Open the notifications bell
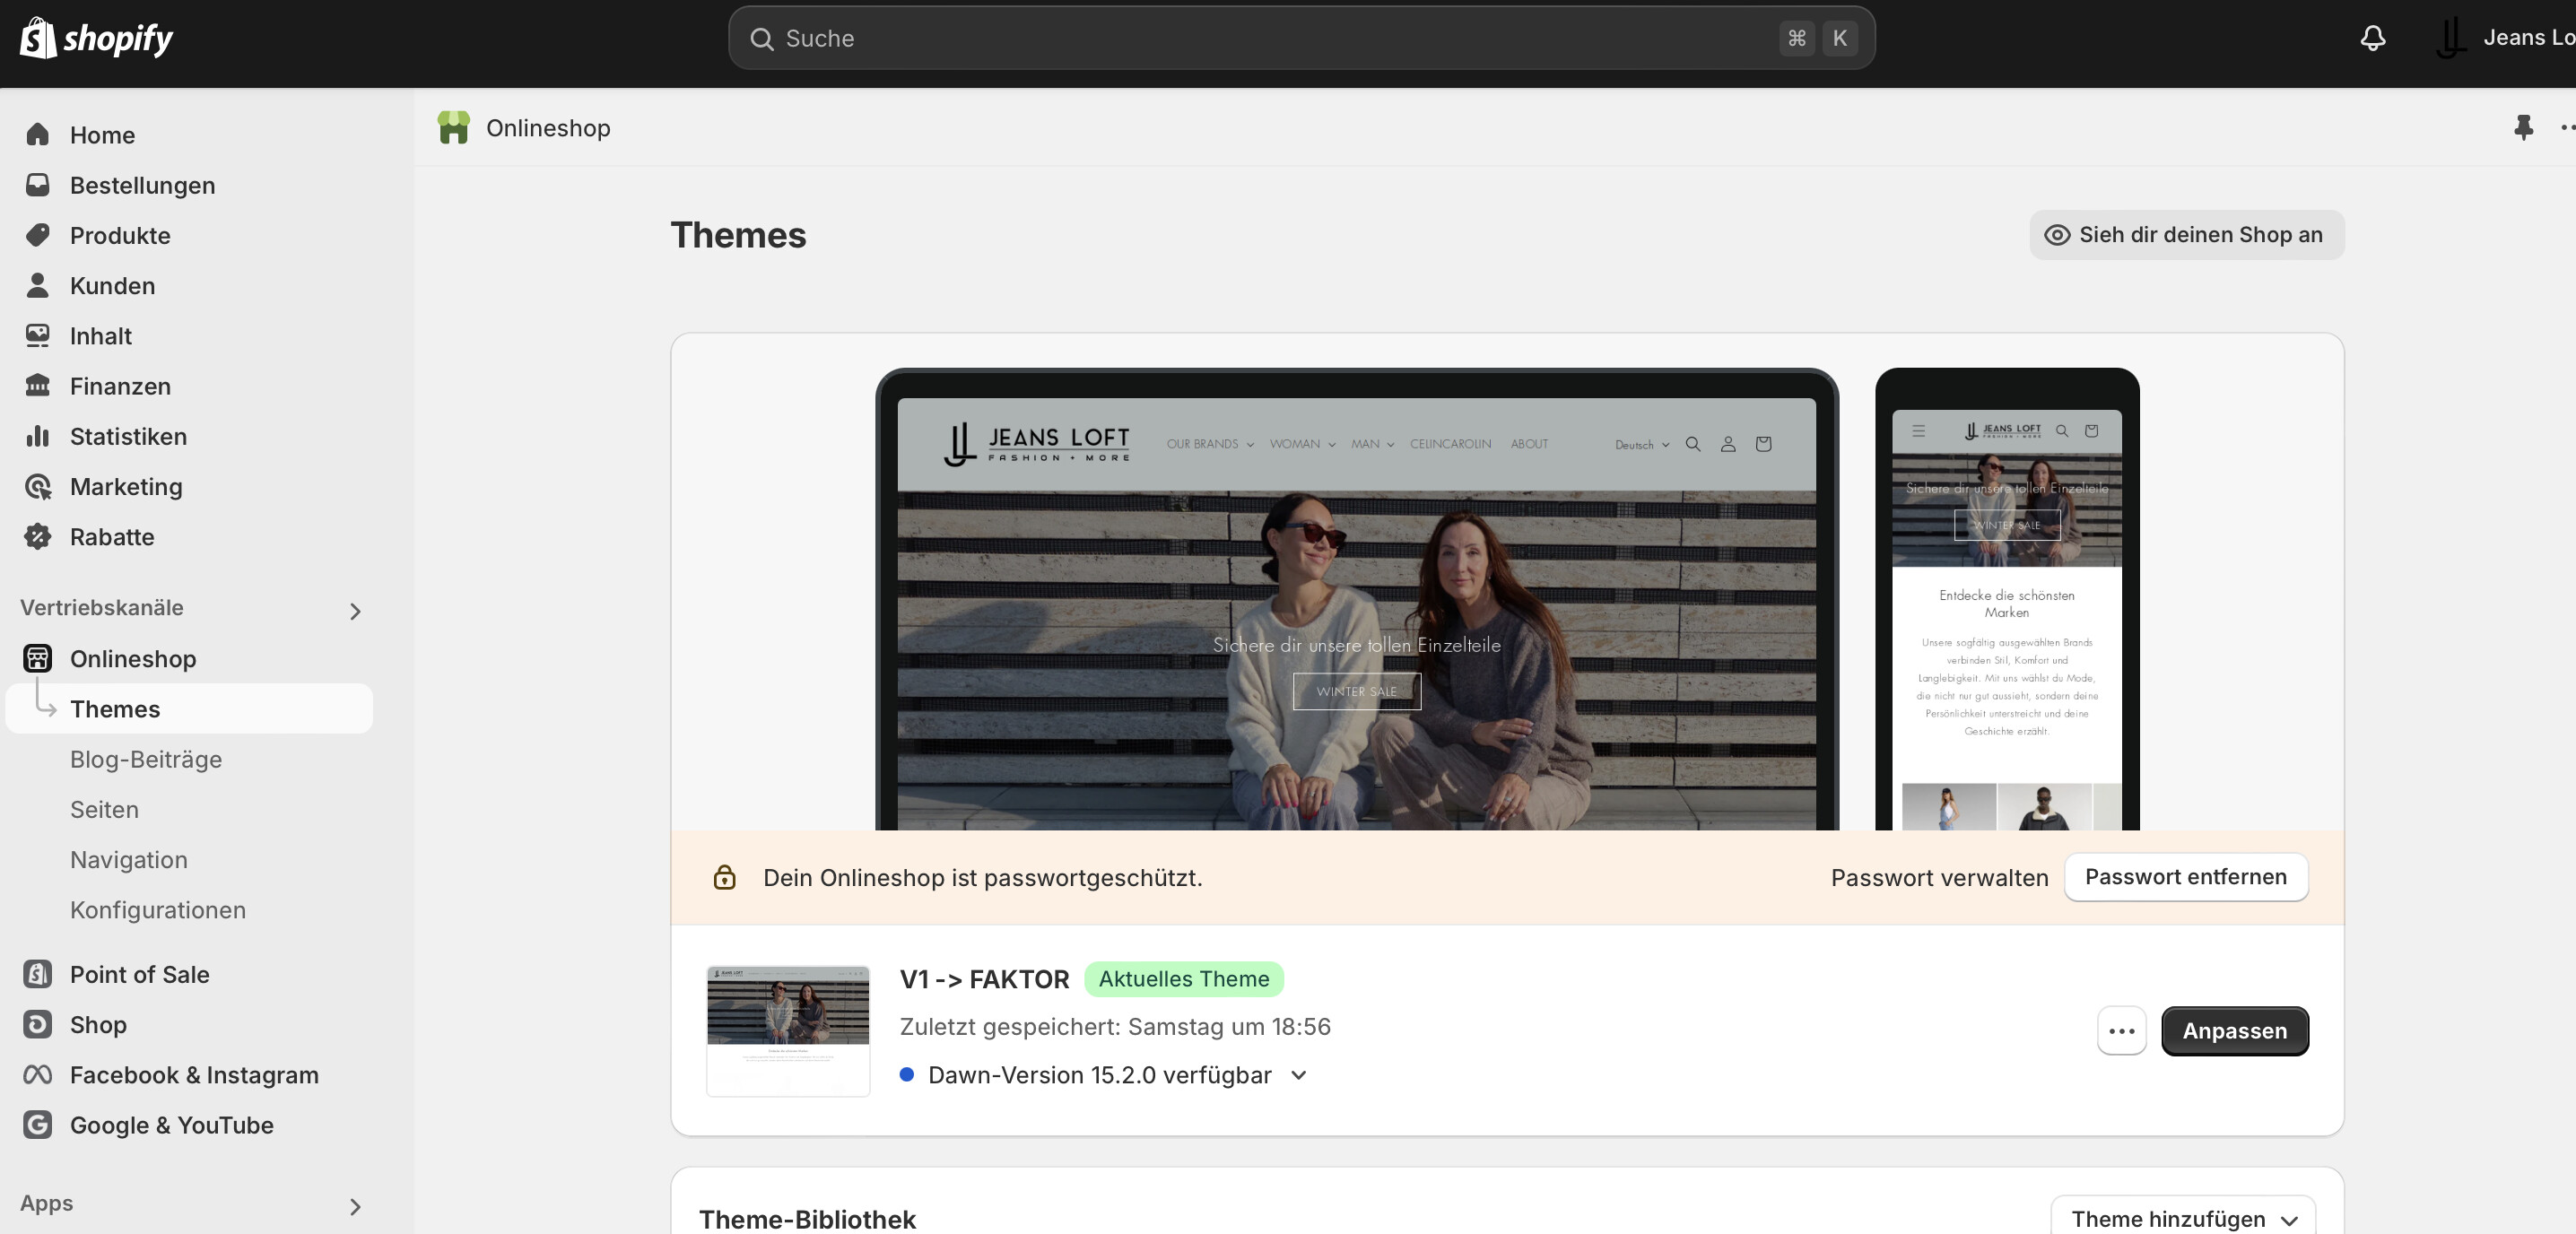 pyautogui.click(x=2372, y=38)
